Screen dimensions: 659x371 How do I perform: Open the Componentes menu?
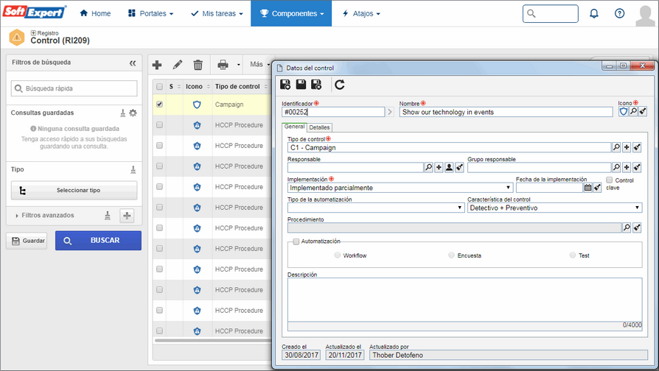coord(291,13)
